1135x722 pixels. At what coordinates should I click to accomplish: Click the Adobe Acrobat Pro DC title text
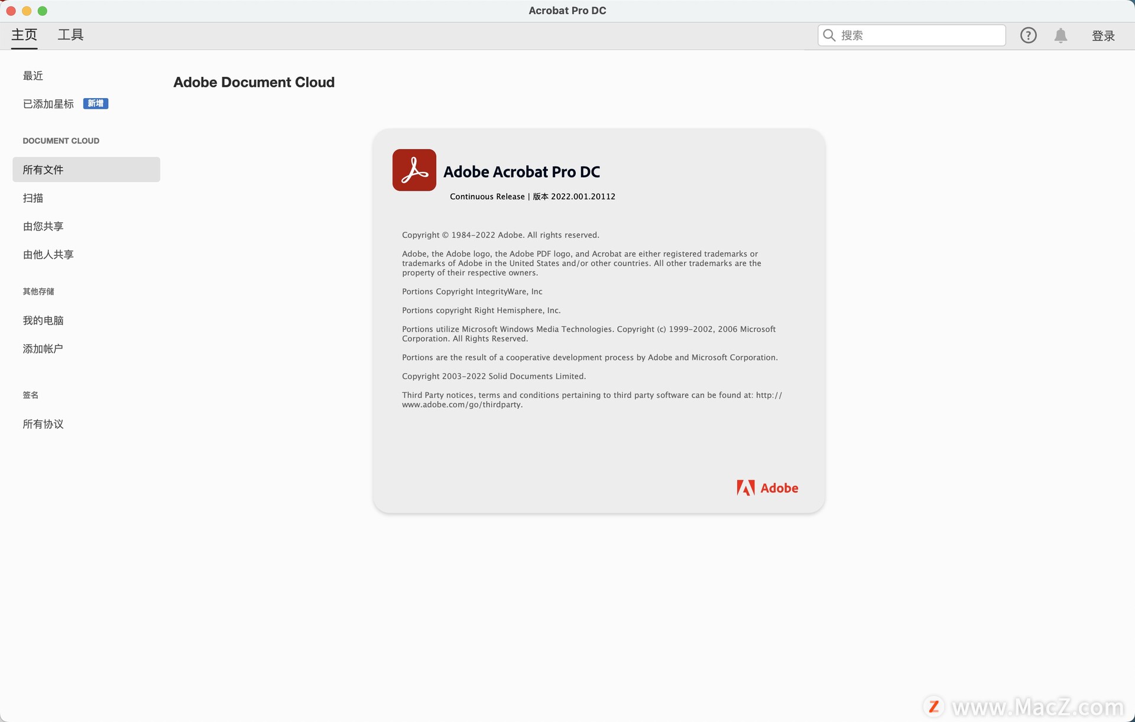(522, 172)
